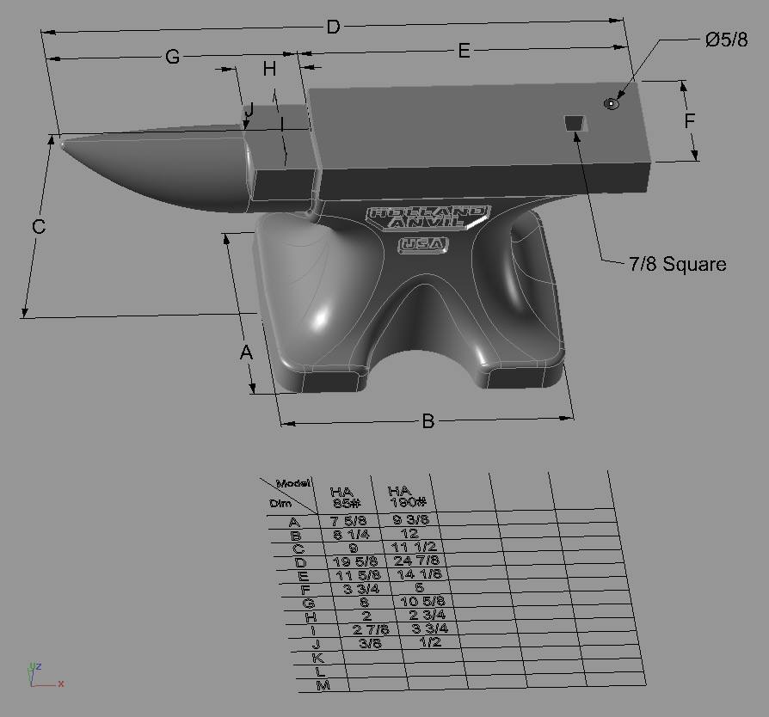
Task: Click the 'Model' header text in the table
Action: [292, 483]
